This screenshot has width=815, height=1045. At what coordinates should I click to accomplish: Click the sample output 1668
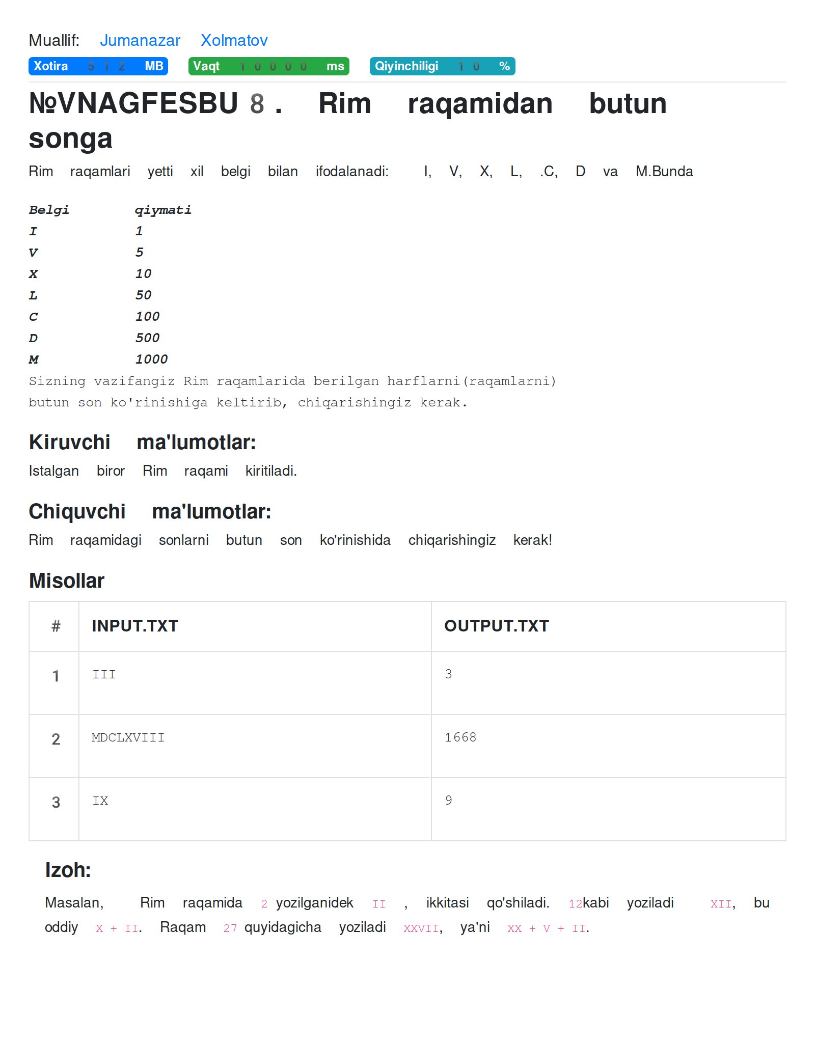pos(460,738)
